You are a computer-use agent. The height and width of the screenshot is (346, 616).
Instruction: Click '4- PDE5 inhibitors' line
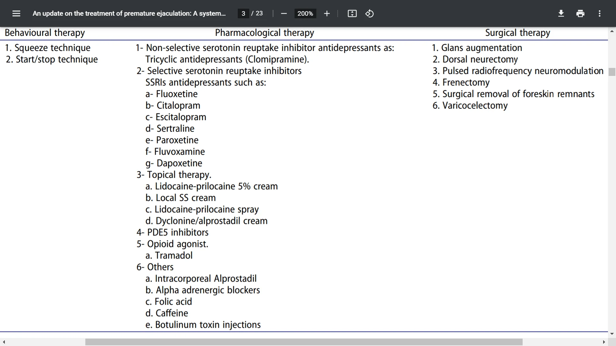(x=173, y=232)
